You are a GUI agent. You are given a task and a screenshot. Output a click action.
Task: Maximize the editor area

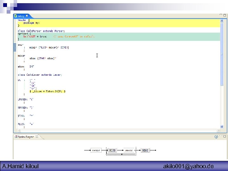coord(225,15)
